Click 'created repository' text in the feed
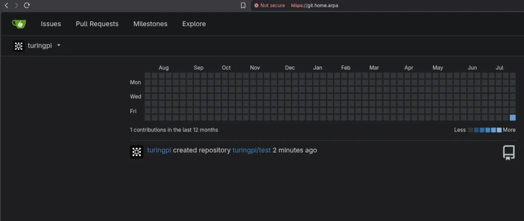The image size is (524, 221). [x=202, y=150]
